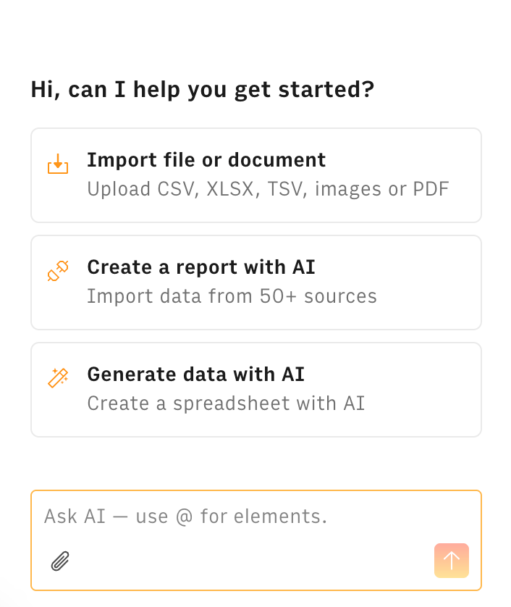Open the Import file or document option
The width and height of the screenshot is (511, 607).
(255, 175)
